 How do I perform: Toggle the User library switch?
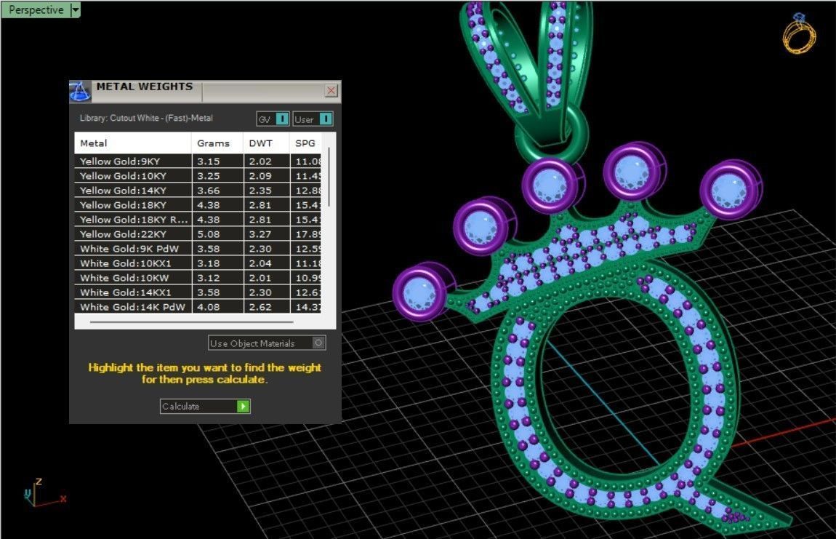313,119
